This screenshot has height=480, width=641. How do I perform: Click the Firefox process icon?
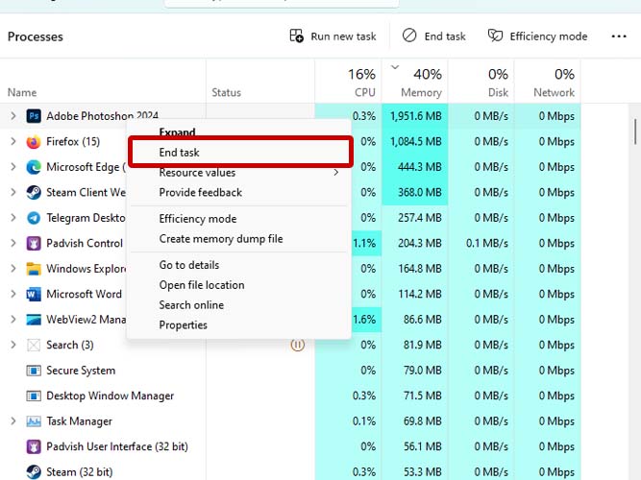tap(34, 142)
